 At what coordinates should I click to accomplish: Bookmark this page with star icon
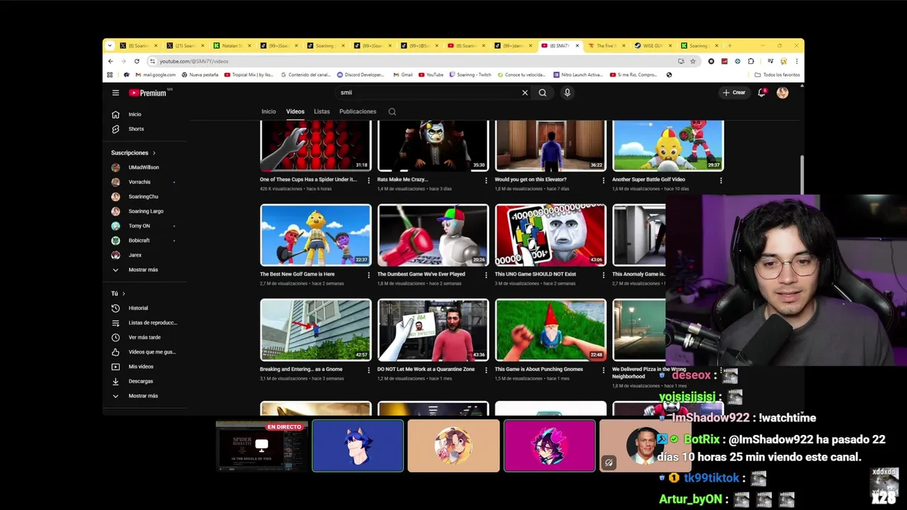693,62
